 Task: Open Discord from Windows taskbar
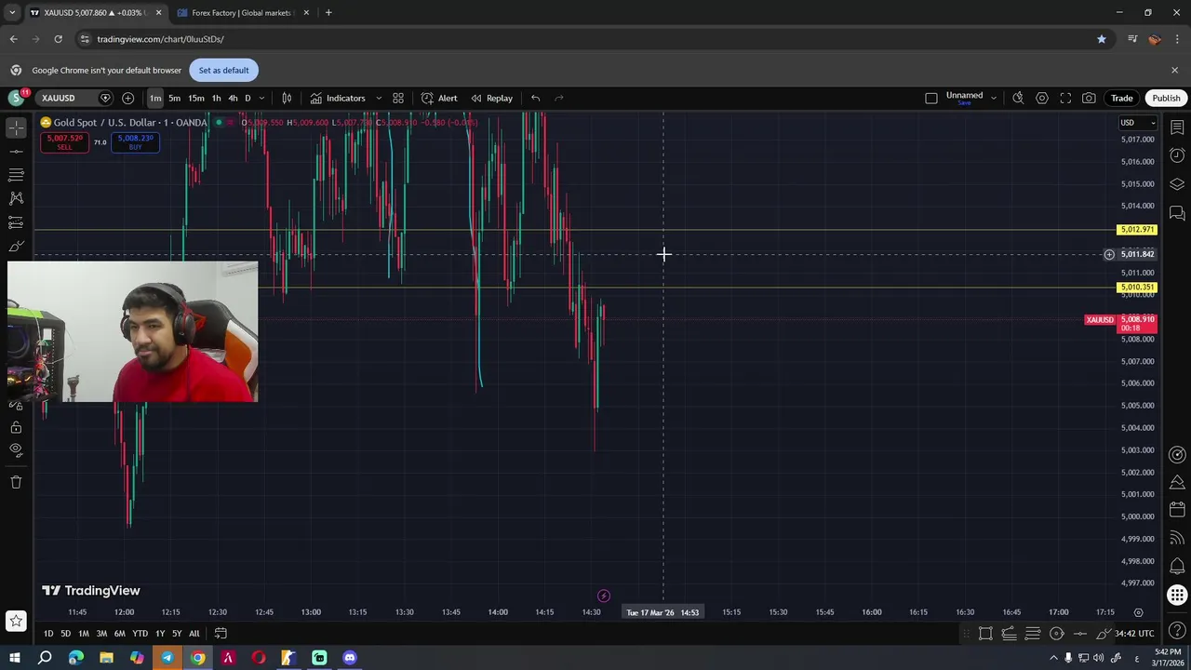[350, 658]
